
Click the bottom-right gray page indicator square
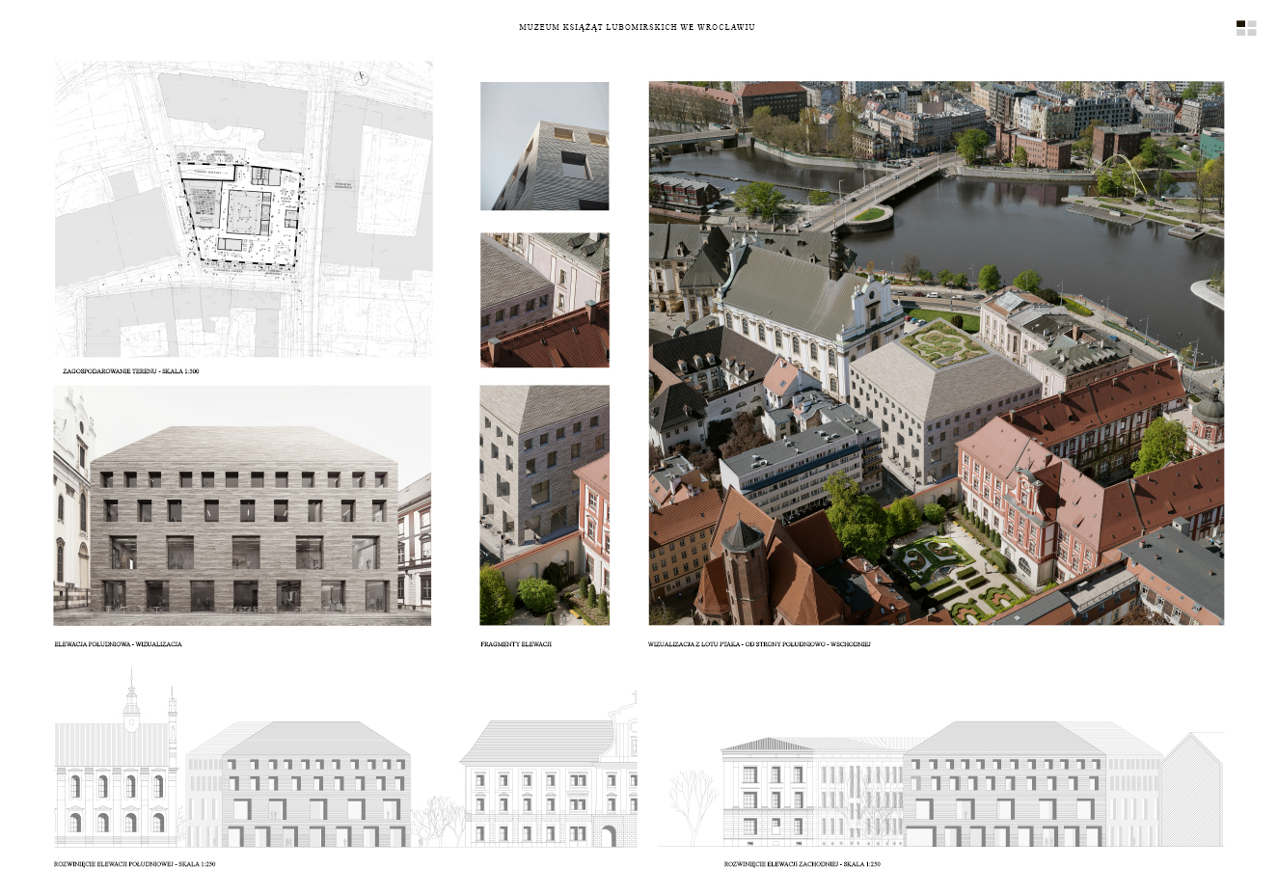[1252, 34]
